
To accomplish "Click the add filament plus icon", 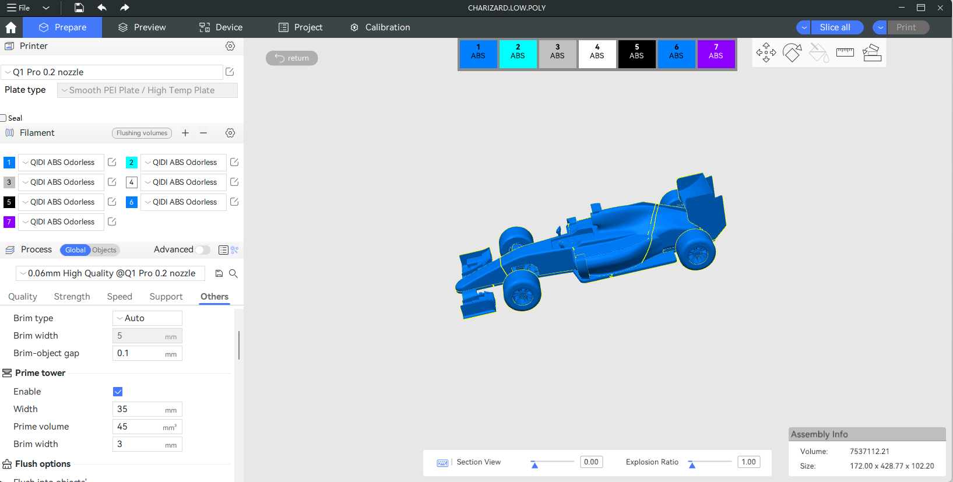I will [185, 133].
